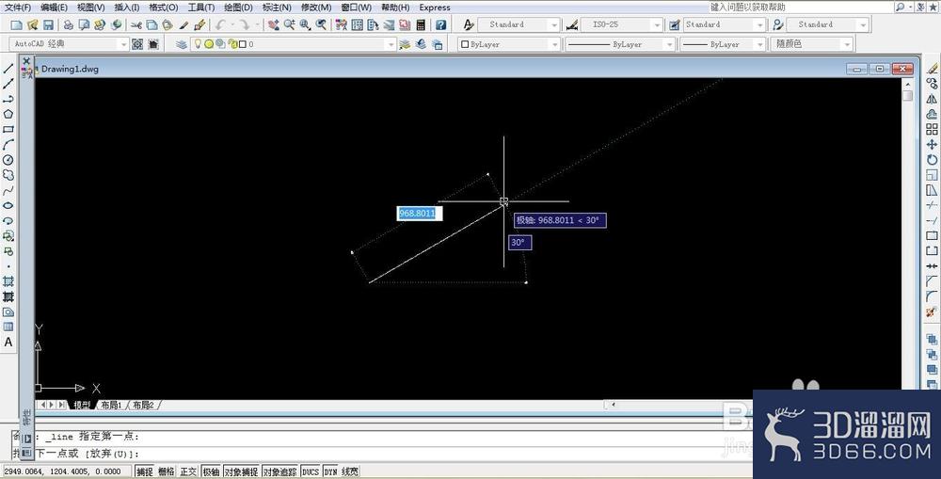This screenshot has width=941, height=479.
Task: Select the Rectangle drawing tool
Action: click(x=8, y=130)
